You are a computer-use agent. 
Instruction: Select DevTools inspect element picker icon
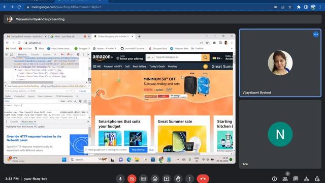tap(7, 54)
